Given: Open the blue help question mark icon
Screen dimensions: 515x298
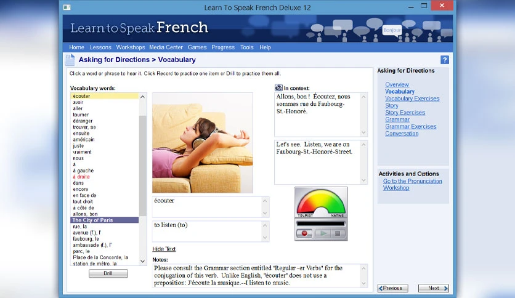Looking at the screenshot, I should coord(444,60).
